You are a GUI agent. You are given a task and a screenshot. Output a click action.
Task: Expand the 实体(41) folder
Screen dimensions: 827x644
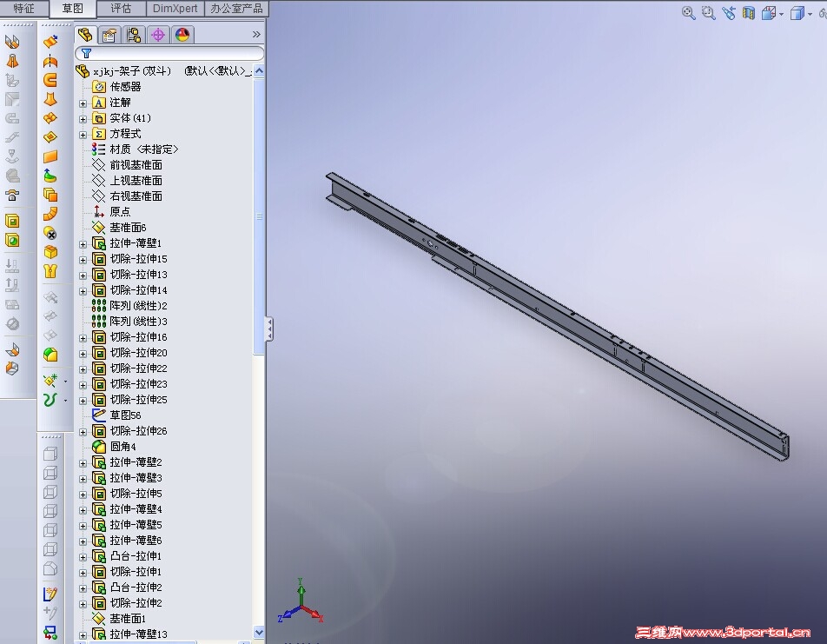click(x=83, y=119)
